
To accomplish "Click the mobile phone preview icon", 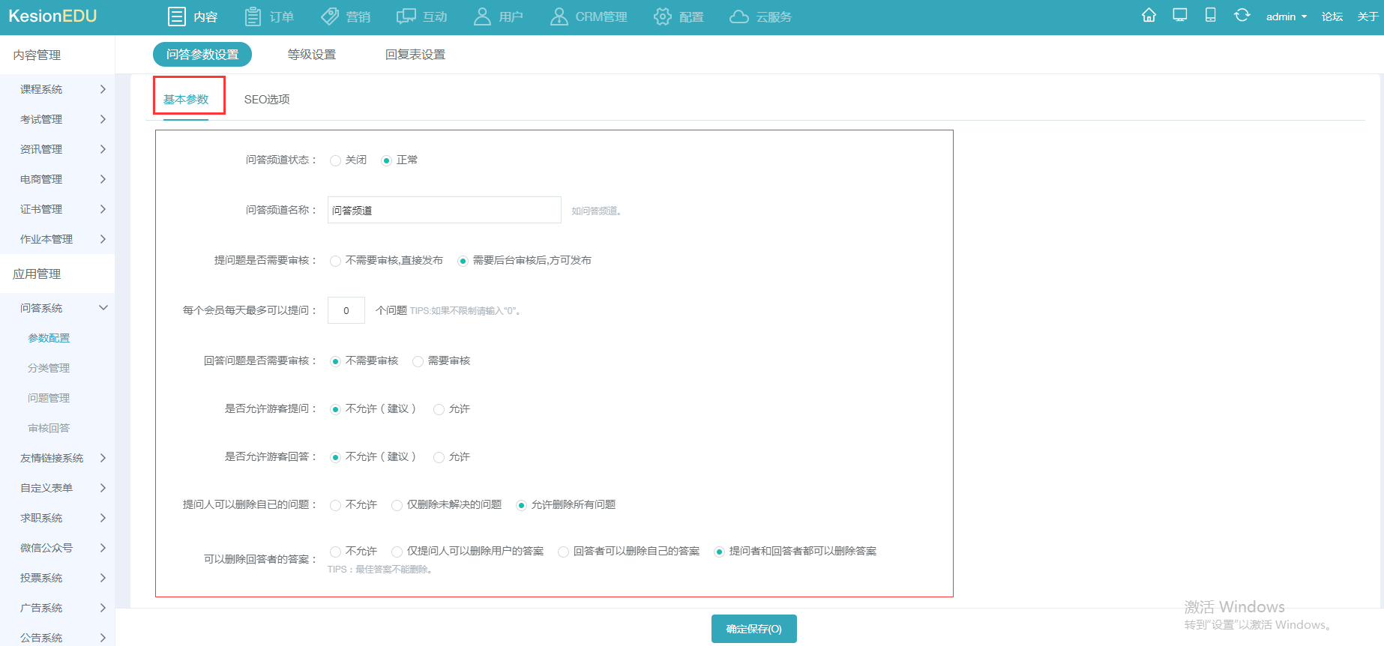I will pyautogui.click(x=1210, y=16).
